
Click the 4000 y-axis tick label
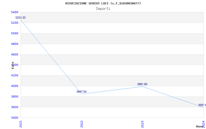[x=15, y=86]
